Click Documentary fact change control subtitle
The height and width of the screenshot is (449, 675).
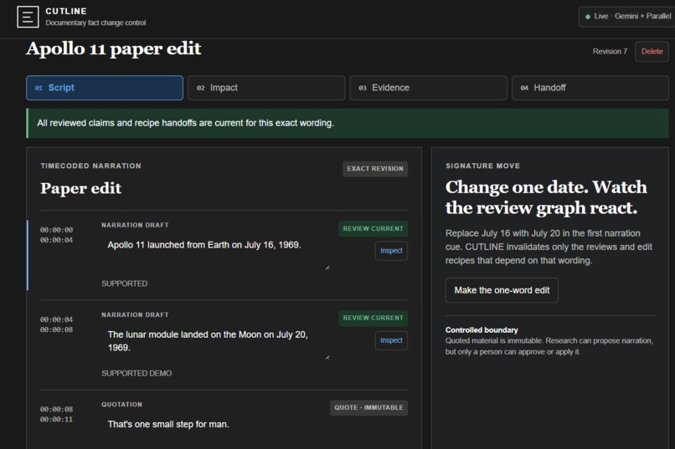(x=95, y=23)
